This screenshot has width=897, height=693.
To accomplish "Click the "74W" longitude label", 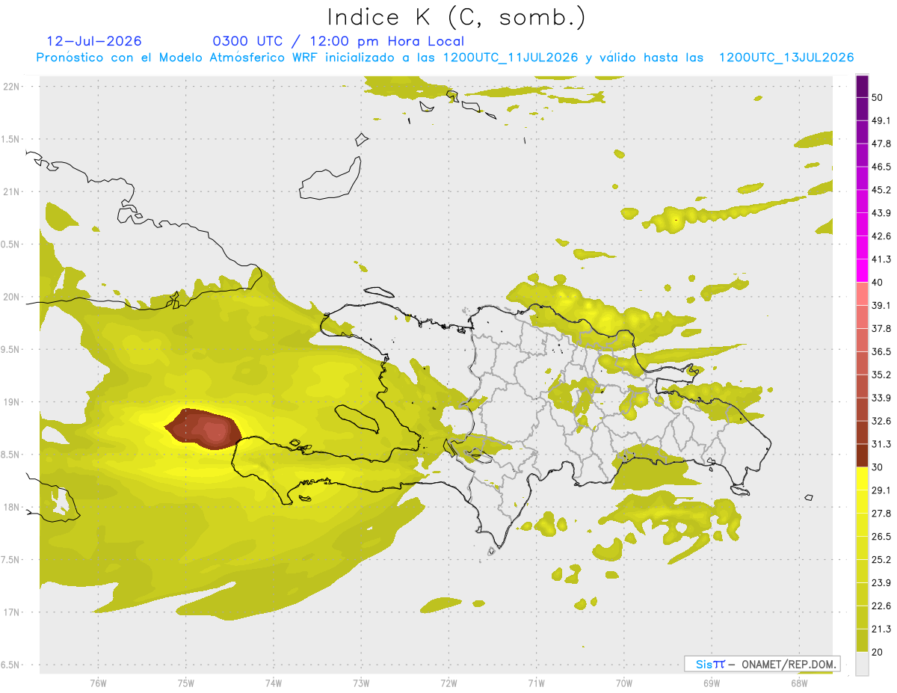I will [273, 683].
